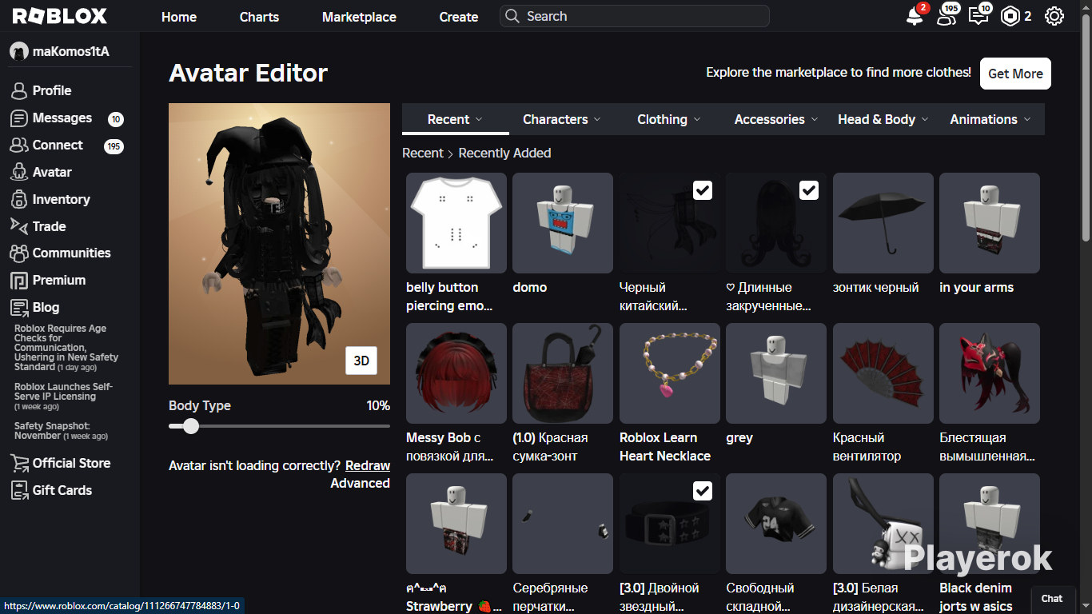Viewport: 1092px width, 614px height.
Task: Open friend requests icon in top bar
Action: point(947,16)
